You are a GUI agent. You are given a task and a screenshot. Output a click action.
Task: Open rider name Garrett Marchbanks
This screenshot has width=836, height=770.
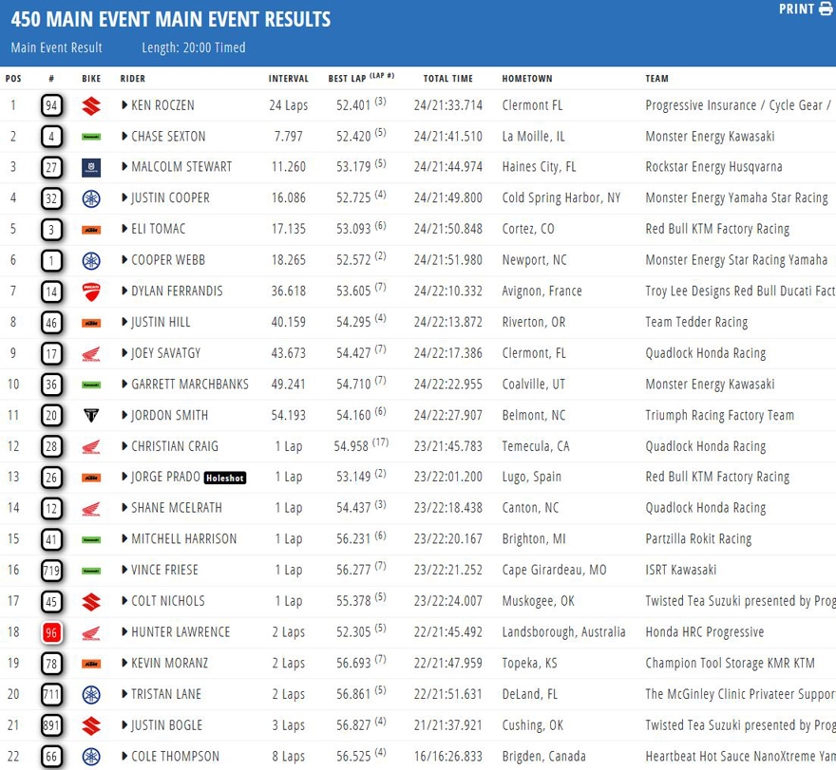[x=189, y=385]
